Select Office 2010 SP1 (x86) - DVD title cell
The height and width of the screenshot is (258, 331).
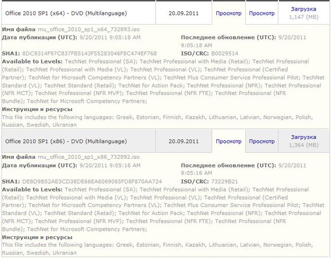point(79,141)
